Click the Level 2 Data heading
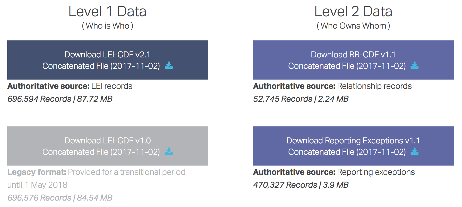Image resolution: width=462 pixels, height=207 pixels. (353, 12)
